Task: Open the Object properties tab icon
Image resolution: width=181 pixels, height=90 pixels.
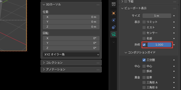Action: coord(114,13)
